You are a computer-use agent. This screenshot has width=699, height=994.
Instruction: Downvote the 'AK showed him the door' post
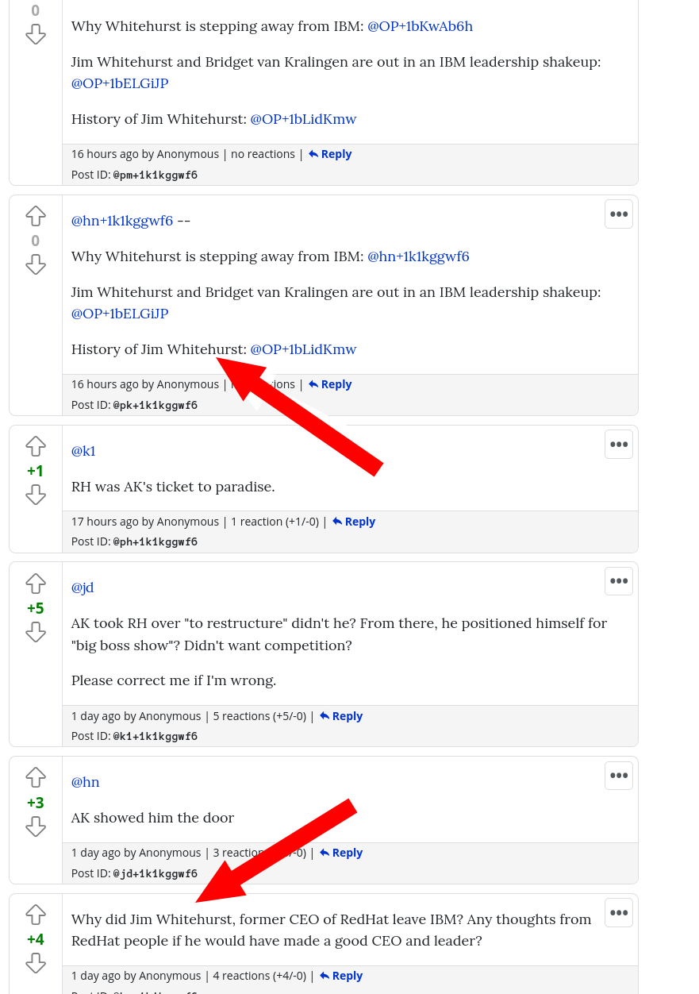coord(36,826)
